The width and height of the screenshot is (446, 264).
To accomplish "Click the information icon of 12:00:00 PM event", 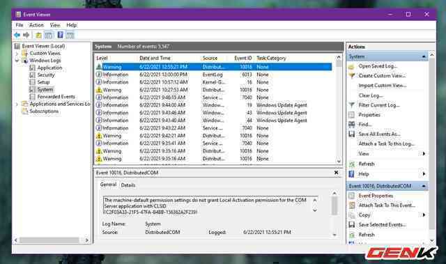I will 99,75.
